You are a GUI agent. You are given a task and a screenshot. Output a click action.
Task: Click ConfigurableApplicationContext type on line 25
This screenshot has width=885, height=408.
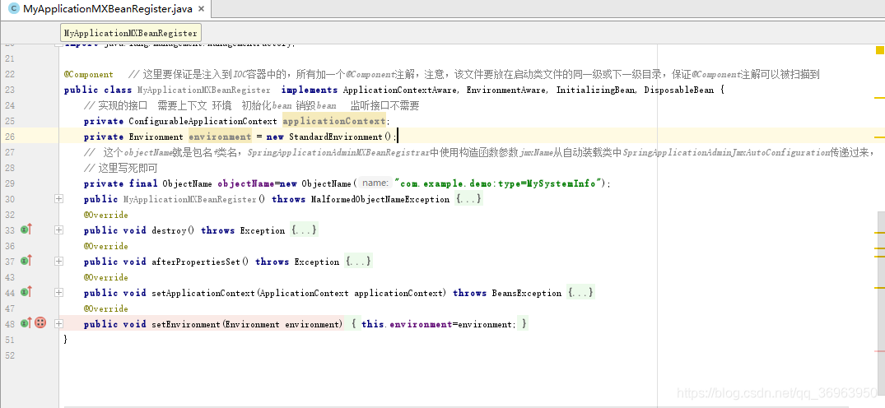(x=203, y=121)
